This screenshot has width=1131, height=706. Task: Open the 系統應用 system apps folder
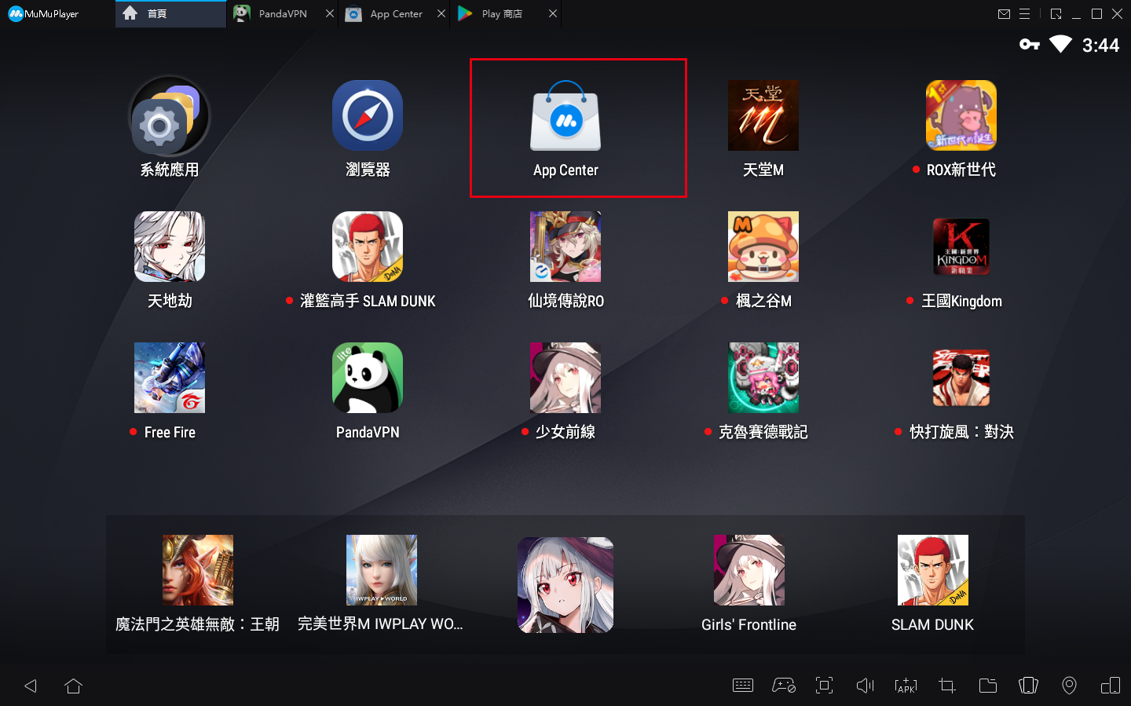(x=170, y=115)
